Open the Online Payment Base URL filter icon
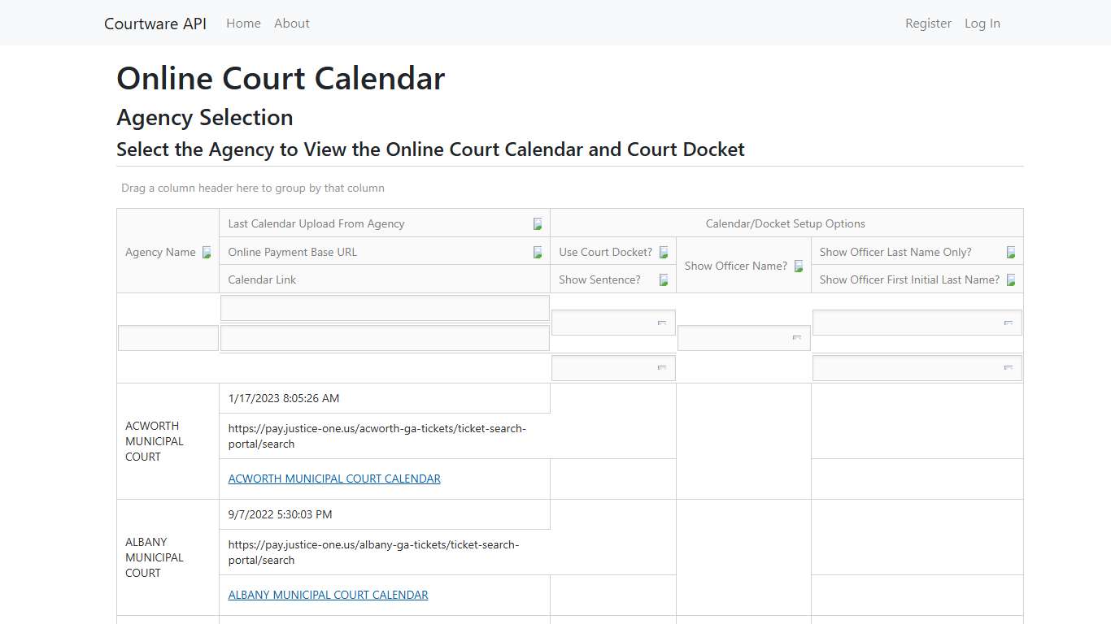The image size is (1111, 624). click(537, 252)
